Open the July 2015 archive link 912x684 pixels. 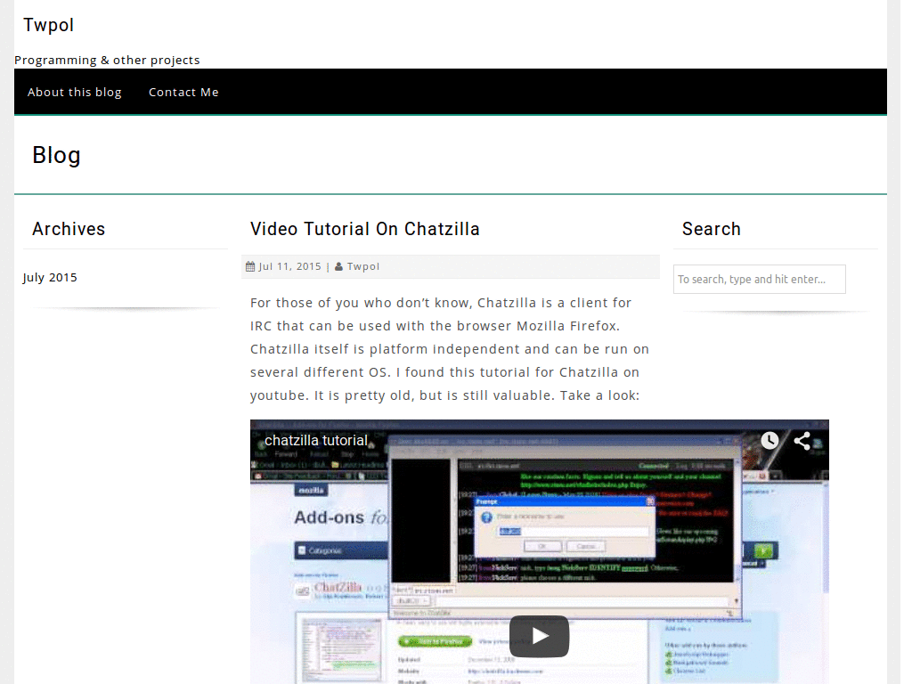[50, 278]
